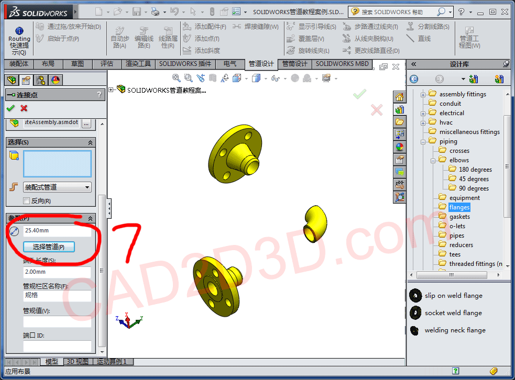Click the Auto Route tool
The image size is (515, 380).
click(119, 38)
